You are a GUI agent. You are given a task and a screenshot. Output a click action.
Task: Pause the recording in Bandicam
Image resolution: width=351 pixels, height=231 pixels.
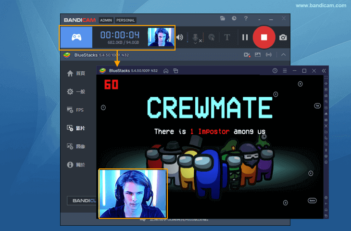pyautogui.click(x=245, y=37)
